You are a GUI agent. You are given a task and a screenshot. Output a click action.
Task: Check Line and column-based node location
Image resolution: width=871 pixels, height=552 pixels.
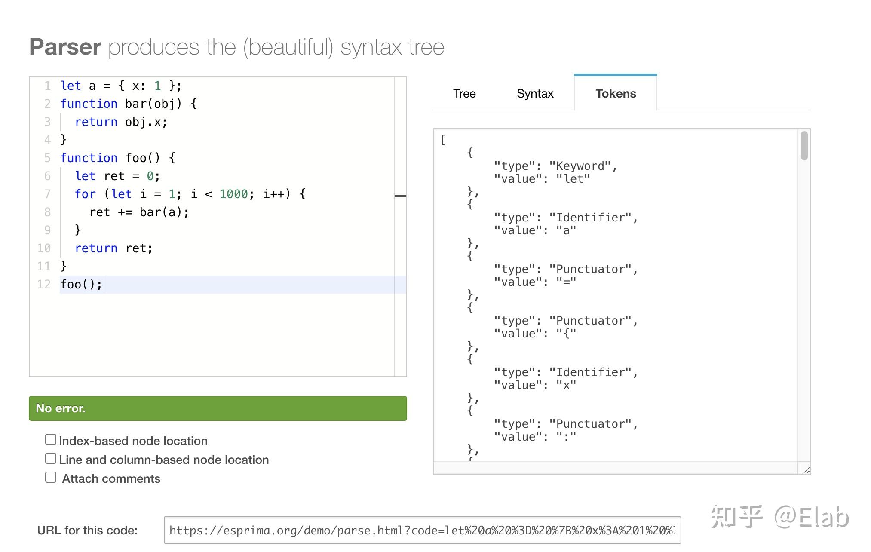point(51,459)
